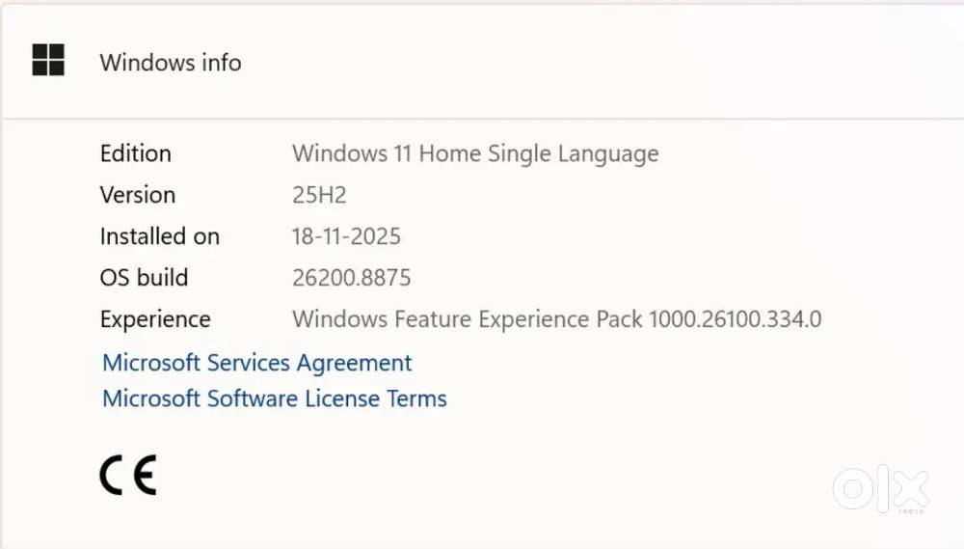Click the Windows logo icon
Viewport: 964px width, 549px height.
tap(48, 60)
